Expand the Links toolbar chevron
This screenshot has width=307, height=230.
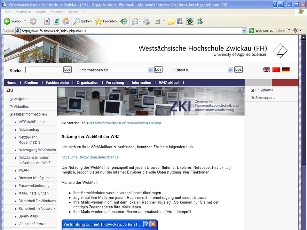pyautogui.click(x=288, y=30)
